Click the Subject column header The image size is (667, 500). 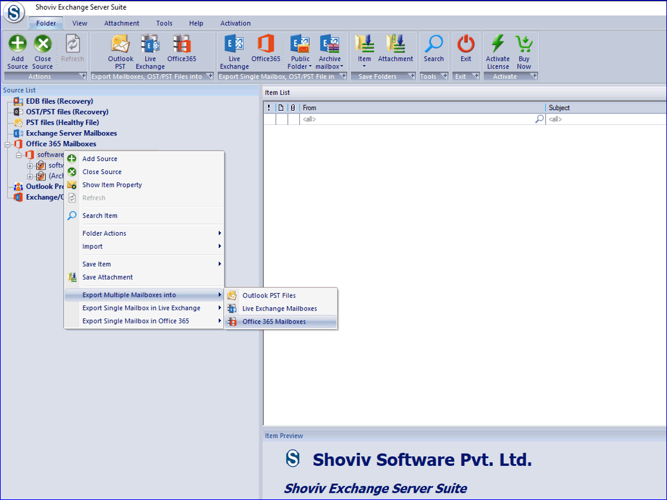pyautogui.click(x=606, y=108)
